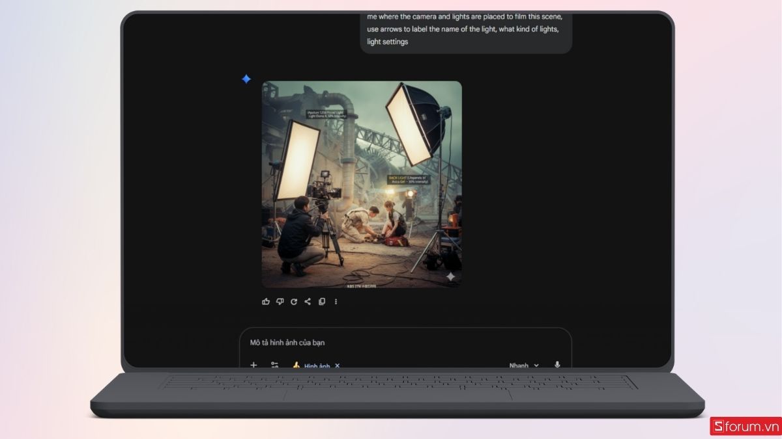Click the plus icon to add files

click(254, 365)
